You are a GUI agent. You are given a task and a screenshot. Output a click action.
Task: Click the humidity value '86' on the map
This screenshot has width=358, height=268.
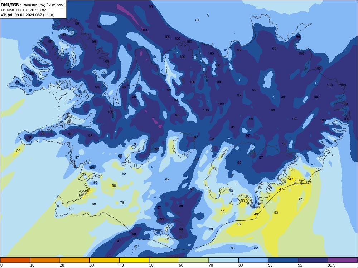pyautogui.click(x=95, y=183)
